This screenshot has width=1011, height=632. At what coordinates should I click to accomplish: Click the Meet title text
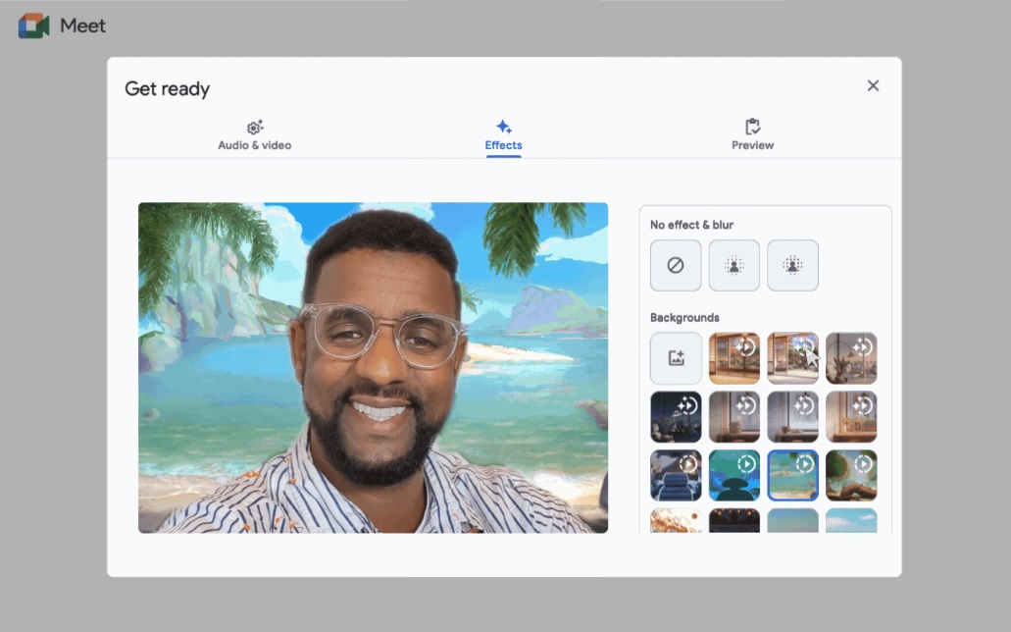click(82, 26)
